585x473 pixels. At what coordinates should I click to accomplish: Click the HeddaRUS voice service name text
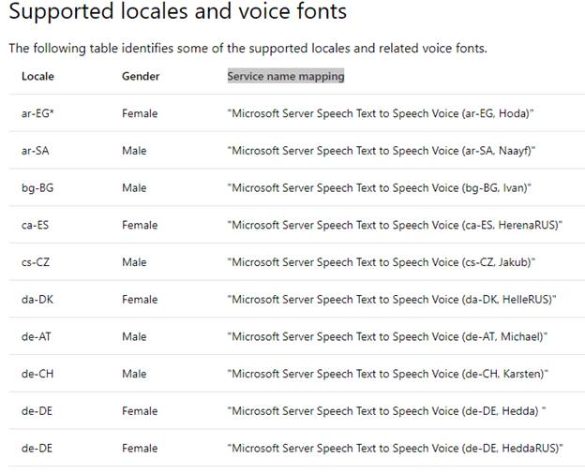click(395, 448)
